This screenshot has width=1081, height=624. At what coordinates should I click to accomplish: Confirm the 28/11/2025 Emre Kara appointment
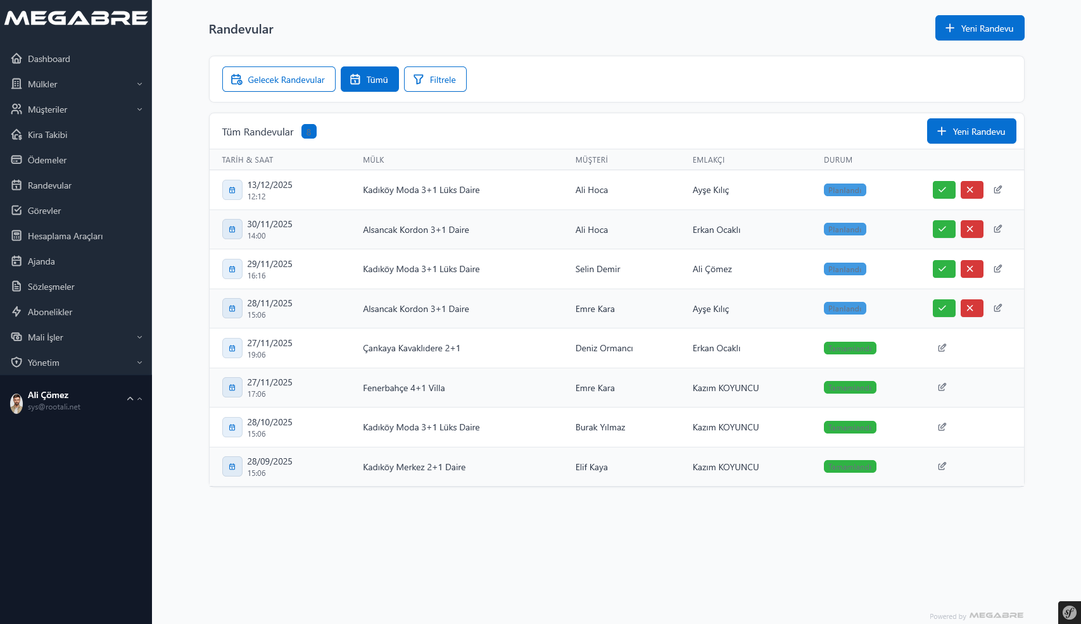tap(944, 308)
